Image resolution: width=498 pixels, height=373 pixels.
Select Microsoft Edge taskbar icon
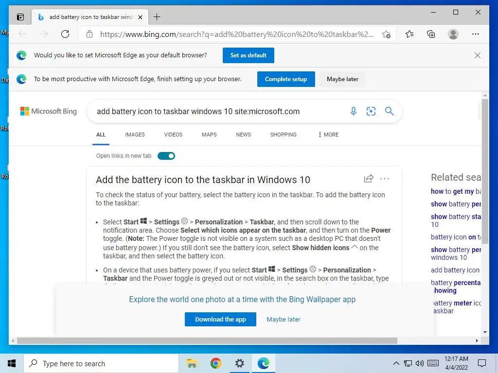pyautogui.click(x=263, y=363)
